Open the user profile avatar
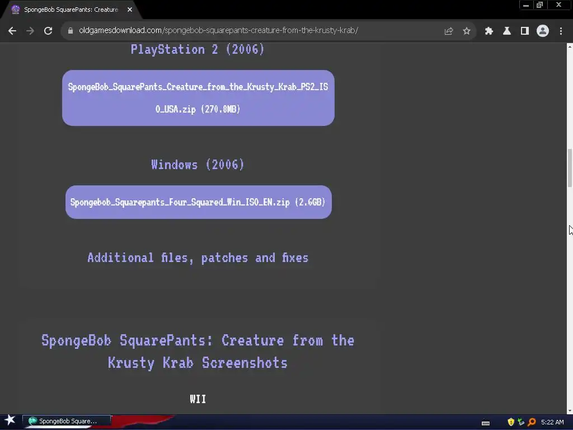Screen dimensions: 573x430 coord(543,31)
